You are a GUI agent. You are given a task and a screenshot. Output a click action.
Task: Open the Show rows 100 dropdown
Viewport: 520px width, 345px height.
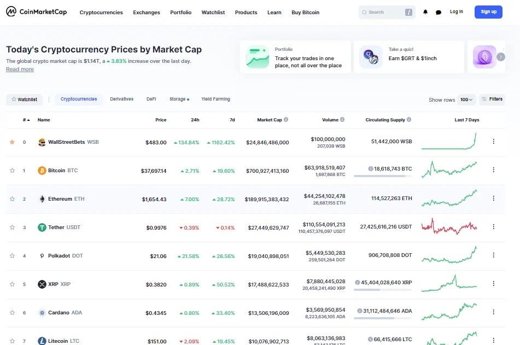(x=466, y=100)
